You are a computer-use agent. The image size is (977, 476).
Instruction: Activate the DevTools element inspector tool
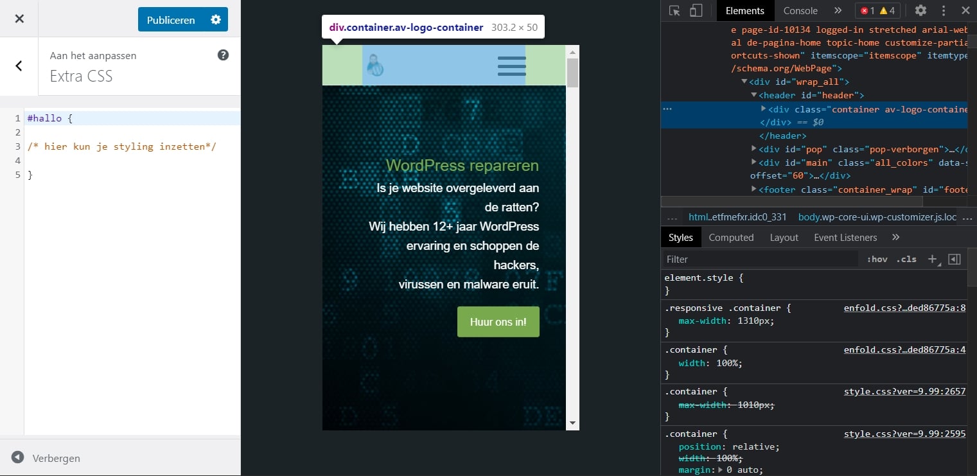(x=674, y=10)
